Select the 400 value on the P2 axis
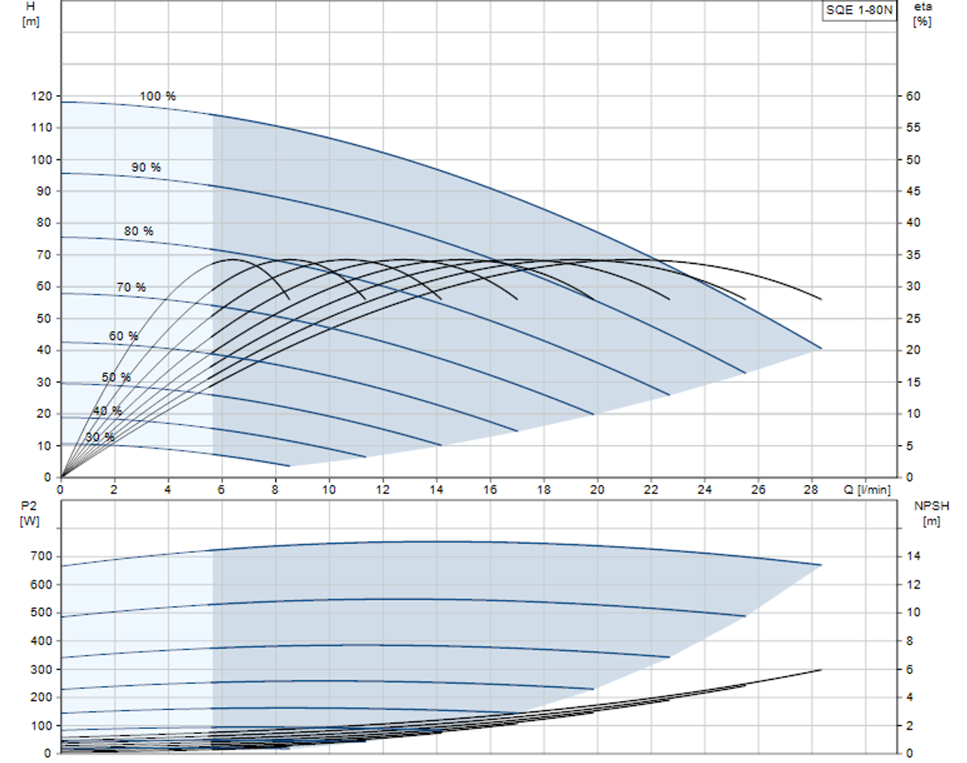 (42, 641)
